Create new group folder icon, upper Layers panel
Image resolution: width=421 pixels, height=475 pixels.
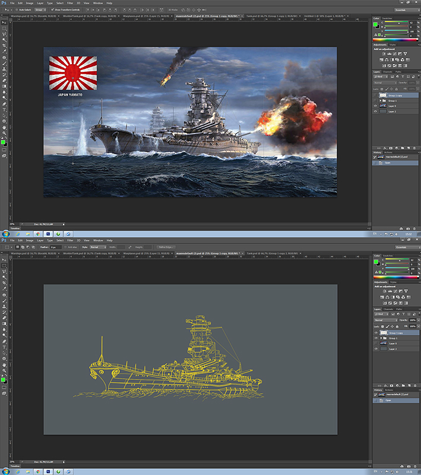coord(403,148)
